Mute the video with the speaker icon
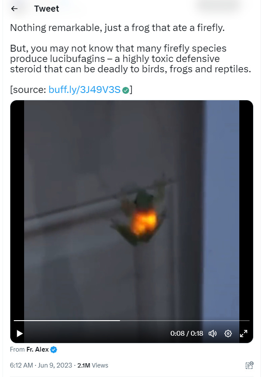Image resolution: width=266 pixels, height=377 pixels. point(213,334)
